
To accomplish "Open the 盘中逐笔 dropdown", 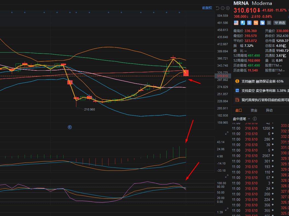I will [x=241, y=119].
